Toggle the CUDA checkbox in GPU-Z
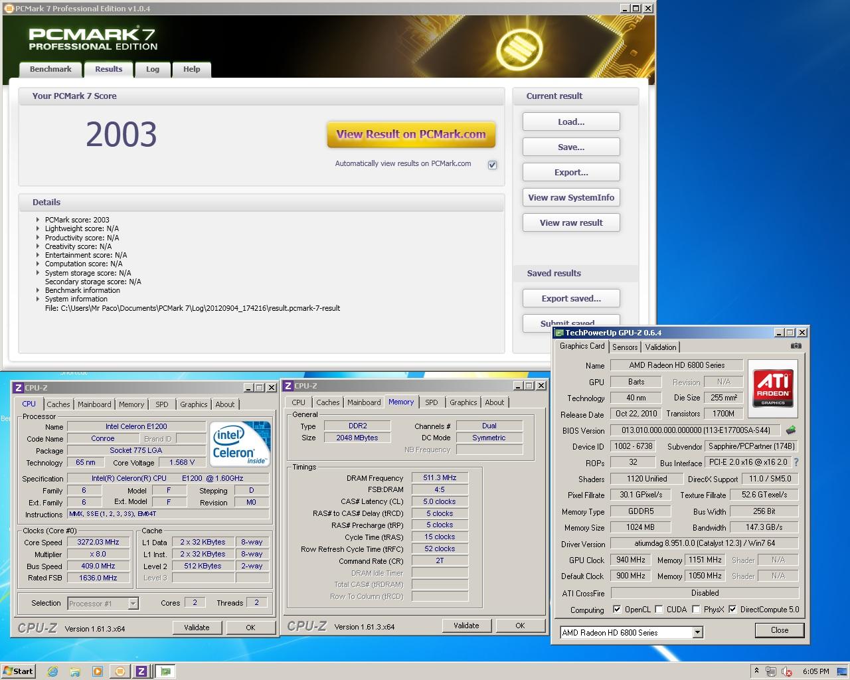This screenshot has height=680, width=850. (659, 609)
